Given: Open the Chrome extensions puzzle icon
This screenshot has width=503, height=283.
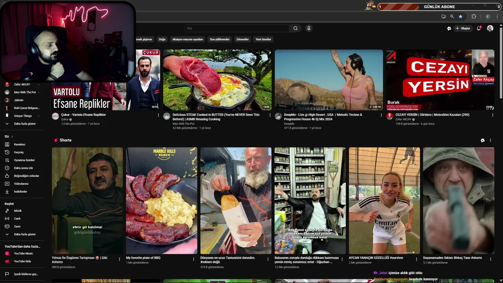Looking at the screenshot, I should [x=474, y=17].
